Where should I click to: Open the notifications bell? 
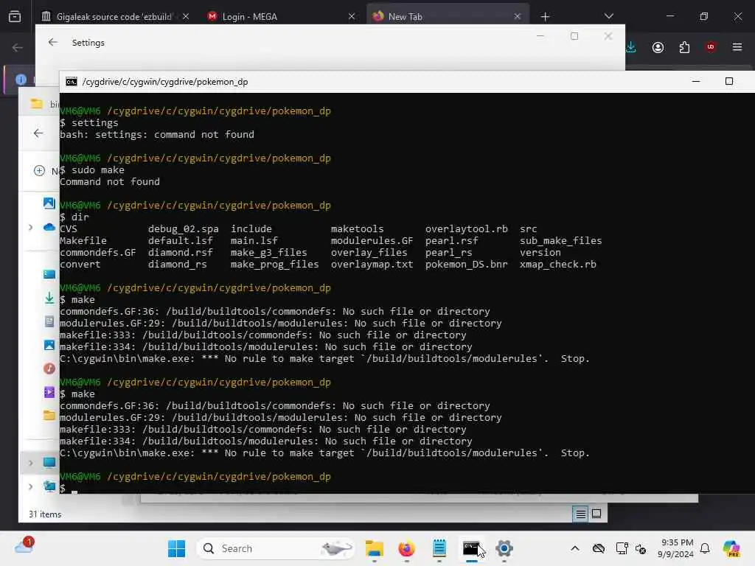(705, 548)
